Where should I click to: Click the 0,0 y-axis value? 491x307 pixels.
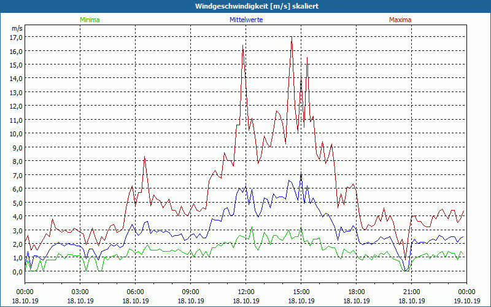(16, 271)
